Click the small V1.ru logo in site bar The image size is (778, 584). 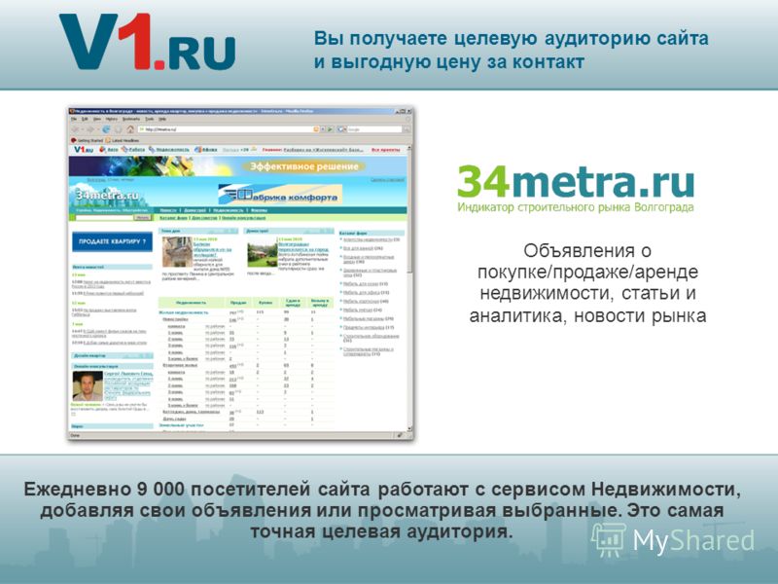click(84, 150)
